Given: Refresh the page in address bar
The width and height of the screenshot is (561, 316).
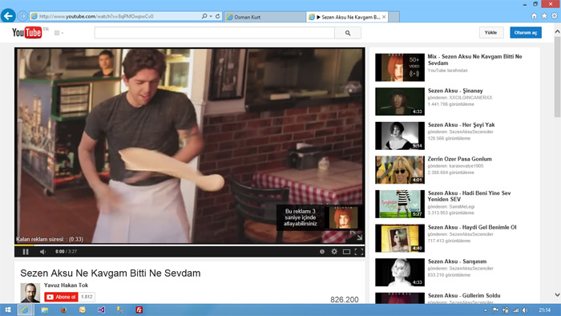Looking at the screenshot, I should [x=217, y=16].
